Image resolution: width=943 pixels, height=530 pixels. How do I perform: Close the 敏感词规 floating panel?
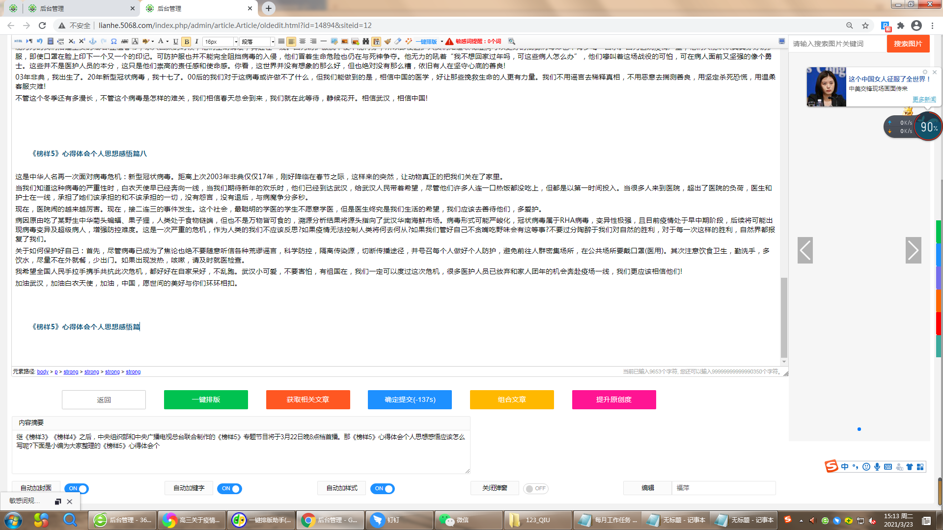point(70,502)
